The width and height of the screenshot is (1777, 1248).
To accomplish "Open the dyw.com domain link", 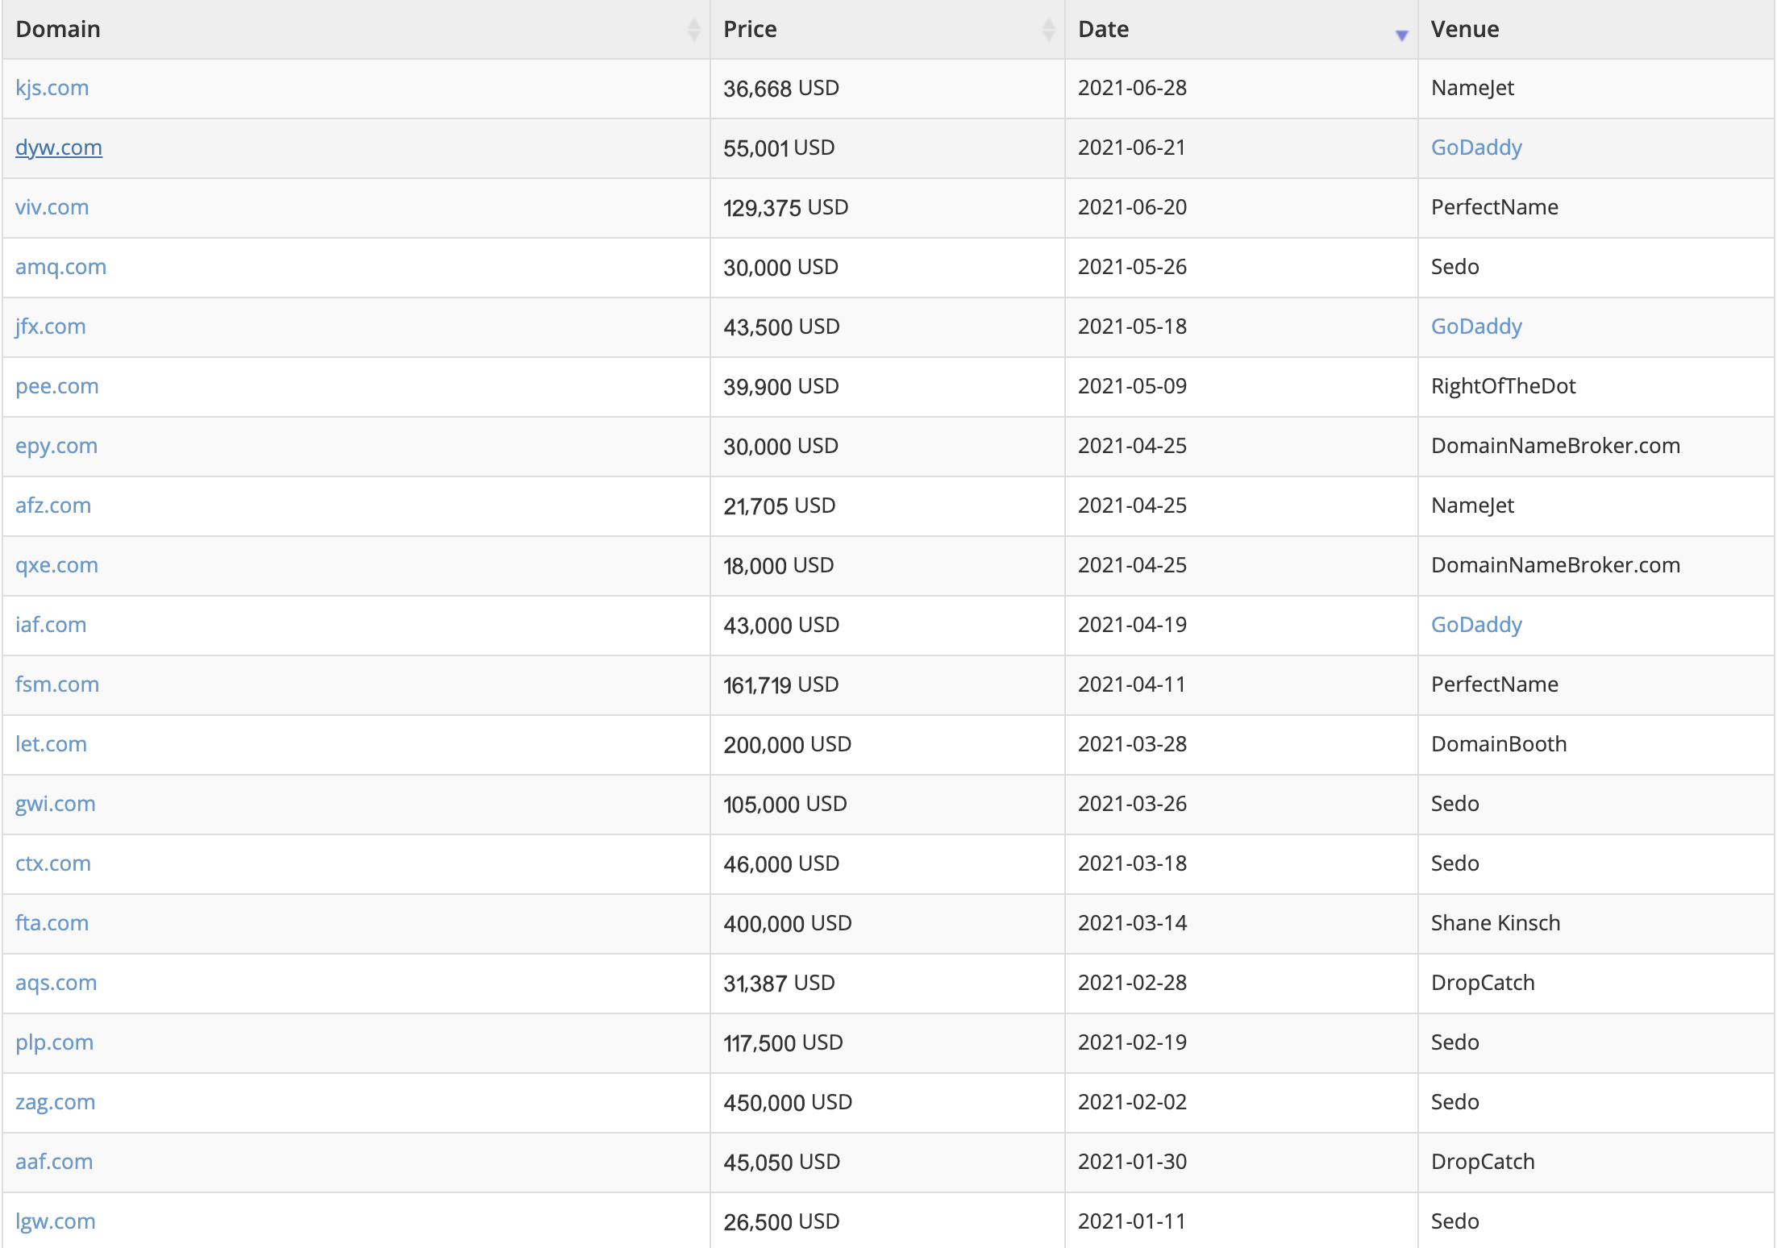I will pyautogui.click(x=58, y=148).
